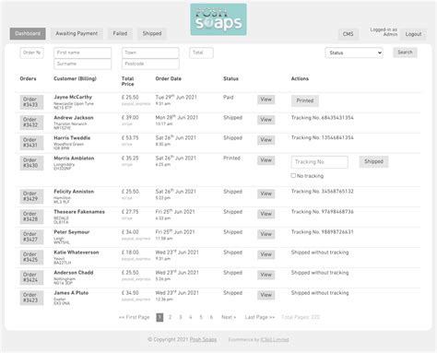
Task: Open Order #3432
Action: click(31, 123)
